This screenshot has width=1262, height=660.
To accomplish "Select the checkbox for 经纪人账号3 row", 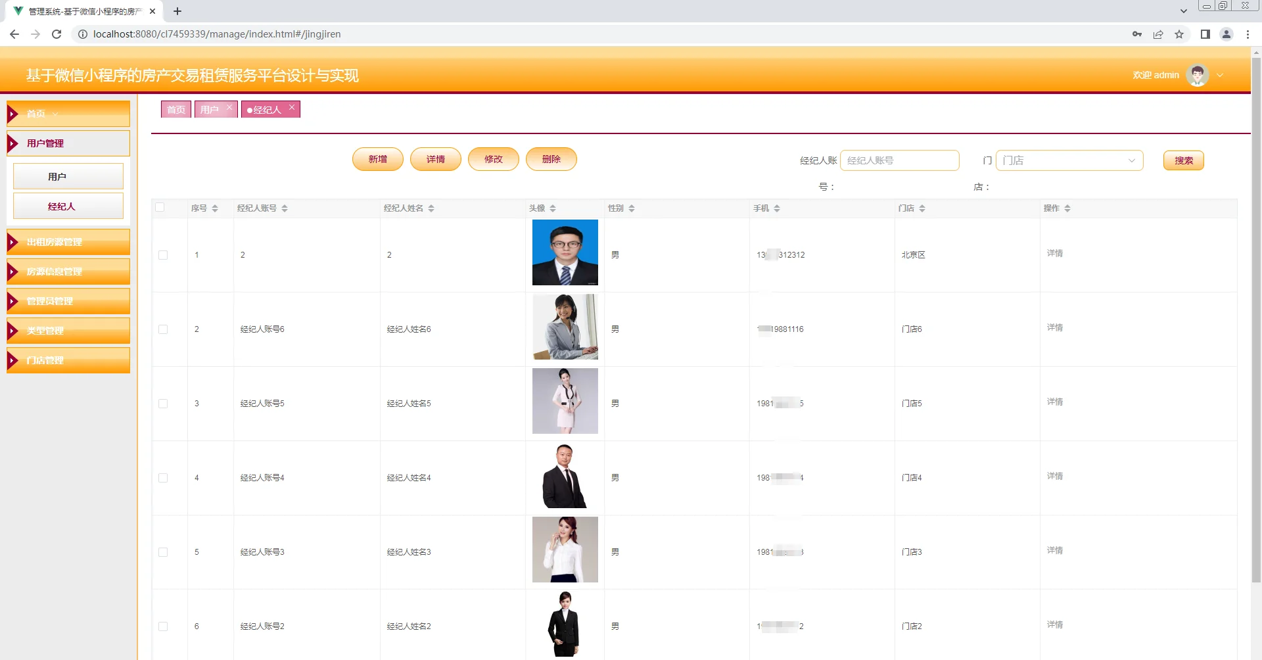I will click(163, 552).
